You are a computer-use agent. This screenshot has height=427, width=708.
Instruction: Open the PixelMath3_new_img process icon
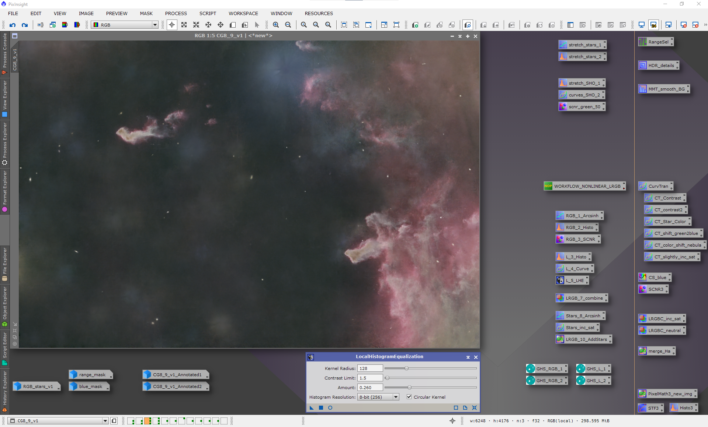(667, 394)
